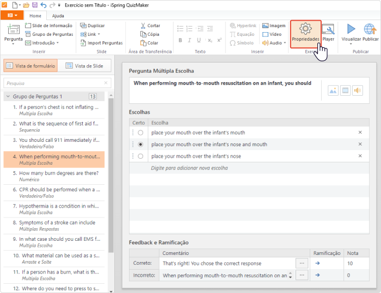Set branching arrow for Incorreto row

click(x=317, y=275)
